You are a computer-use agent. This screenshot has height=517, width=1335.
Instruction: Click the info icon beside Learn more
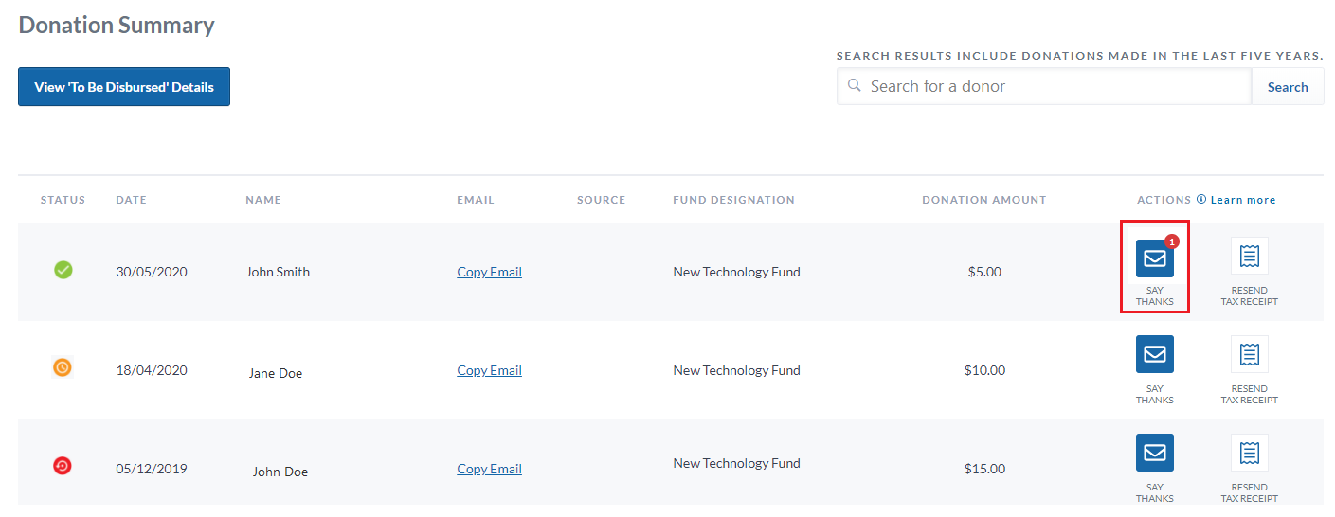point(1201,200)
